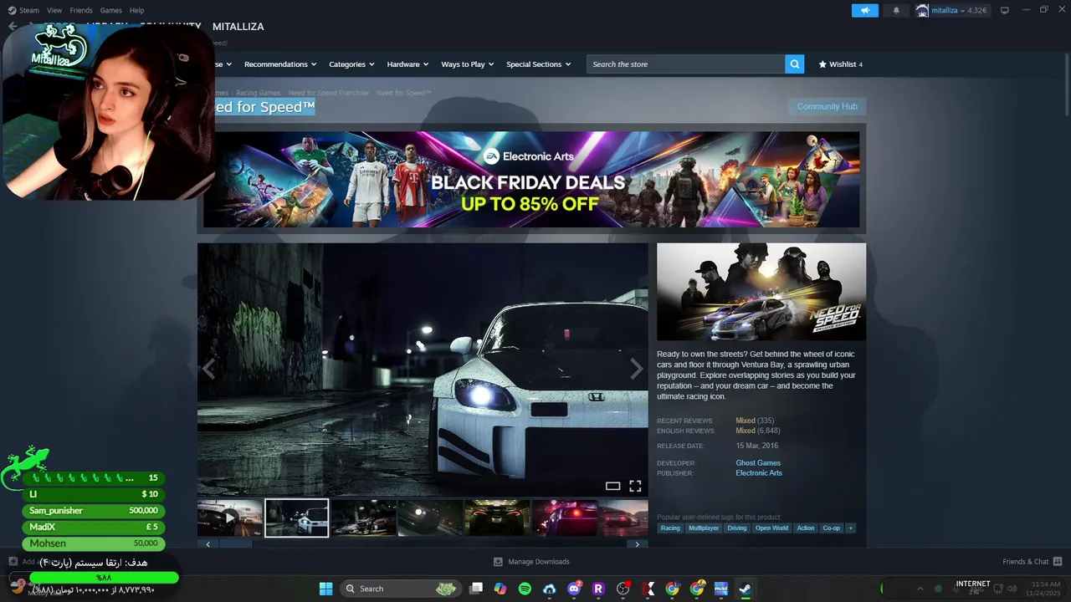This screenshot has height=602, width=1071.
Task: Select the highlighted white car thumbnail
Action: [297, 518]
